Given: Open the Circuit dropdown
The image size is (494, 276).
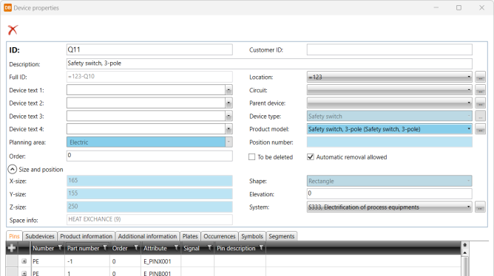Looking at the screenshot, I should click(468, 90).
